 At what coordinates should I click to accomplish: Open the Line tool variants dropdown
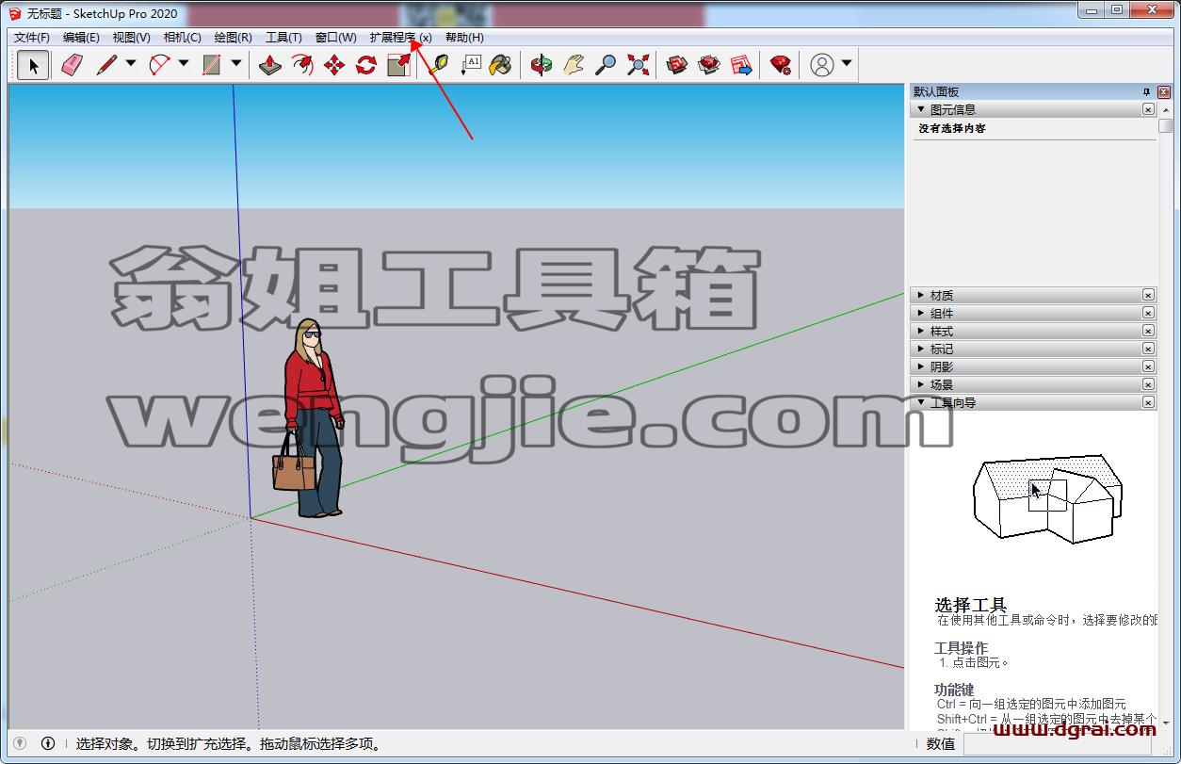[131, 64]
